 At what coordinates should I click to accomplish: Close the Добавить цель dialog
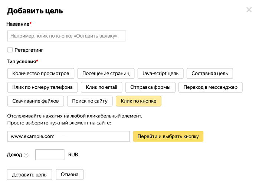pyautogui.click(x=249, y=10)
